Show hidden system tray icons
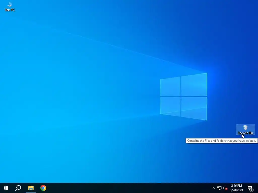 (x=213, y=188)
